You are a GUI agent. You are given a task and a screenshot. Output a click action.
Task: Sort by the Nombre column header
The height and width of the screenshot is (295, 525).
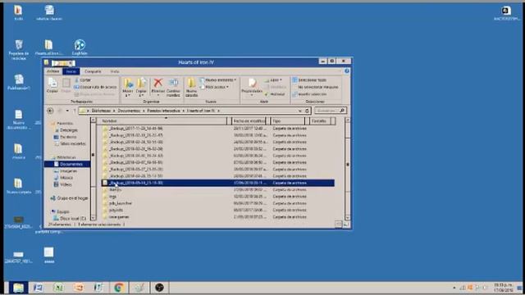(162, 120)
